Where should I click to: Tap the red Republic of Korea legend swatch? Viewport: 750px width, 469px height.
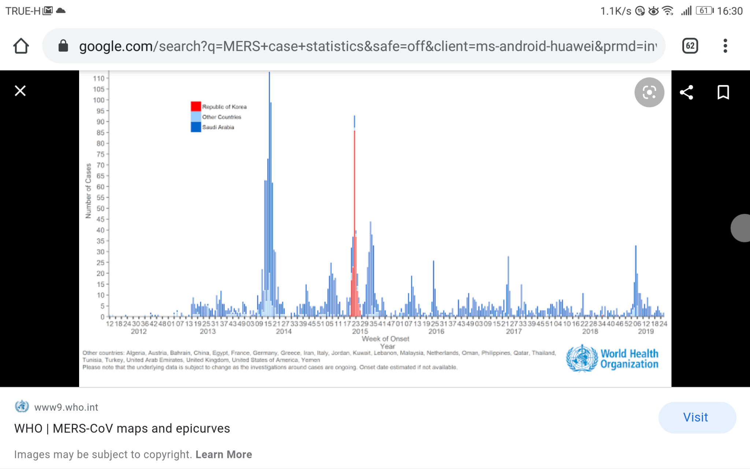[x=196, y=106]
